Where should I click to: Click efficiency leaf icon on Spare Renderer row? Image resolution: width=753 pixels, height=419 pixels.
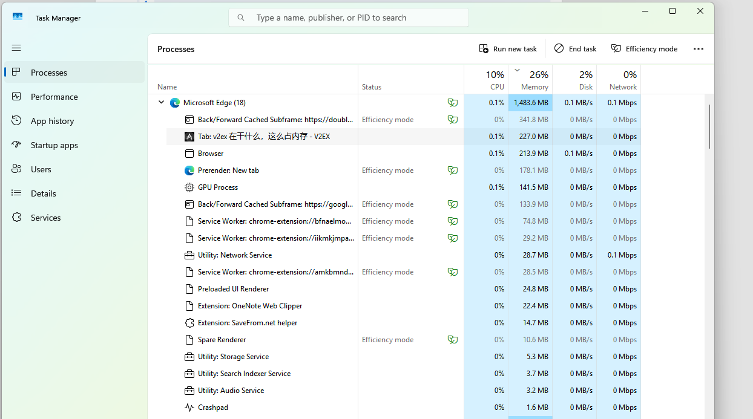[x=452, y=340]
